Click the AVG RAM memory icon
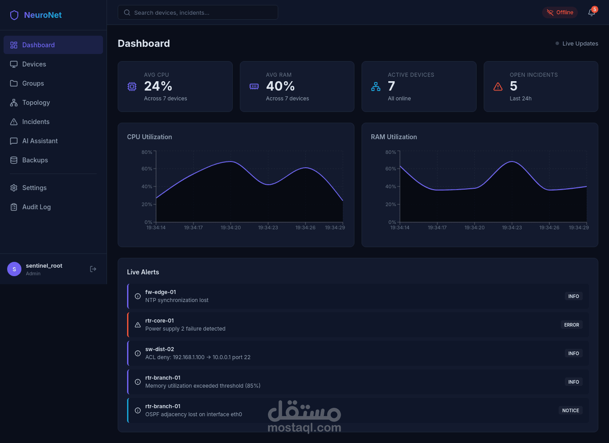The height and width of the screenshot is (443, 609). [x=254, y=87]
